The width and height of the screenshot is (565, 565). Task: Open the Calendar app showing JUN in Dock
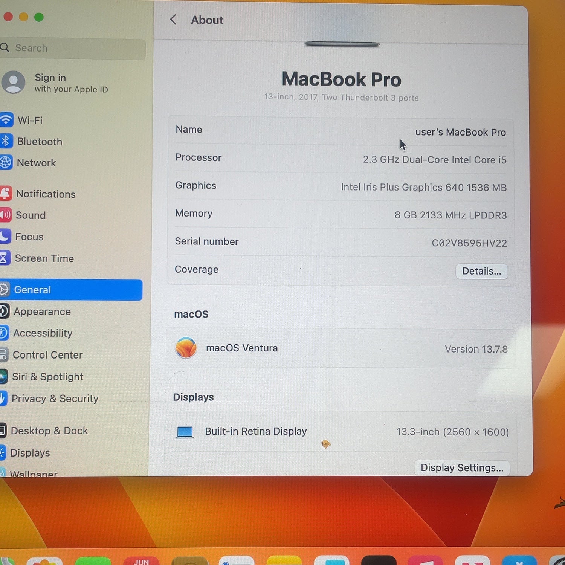pos(142,560)
